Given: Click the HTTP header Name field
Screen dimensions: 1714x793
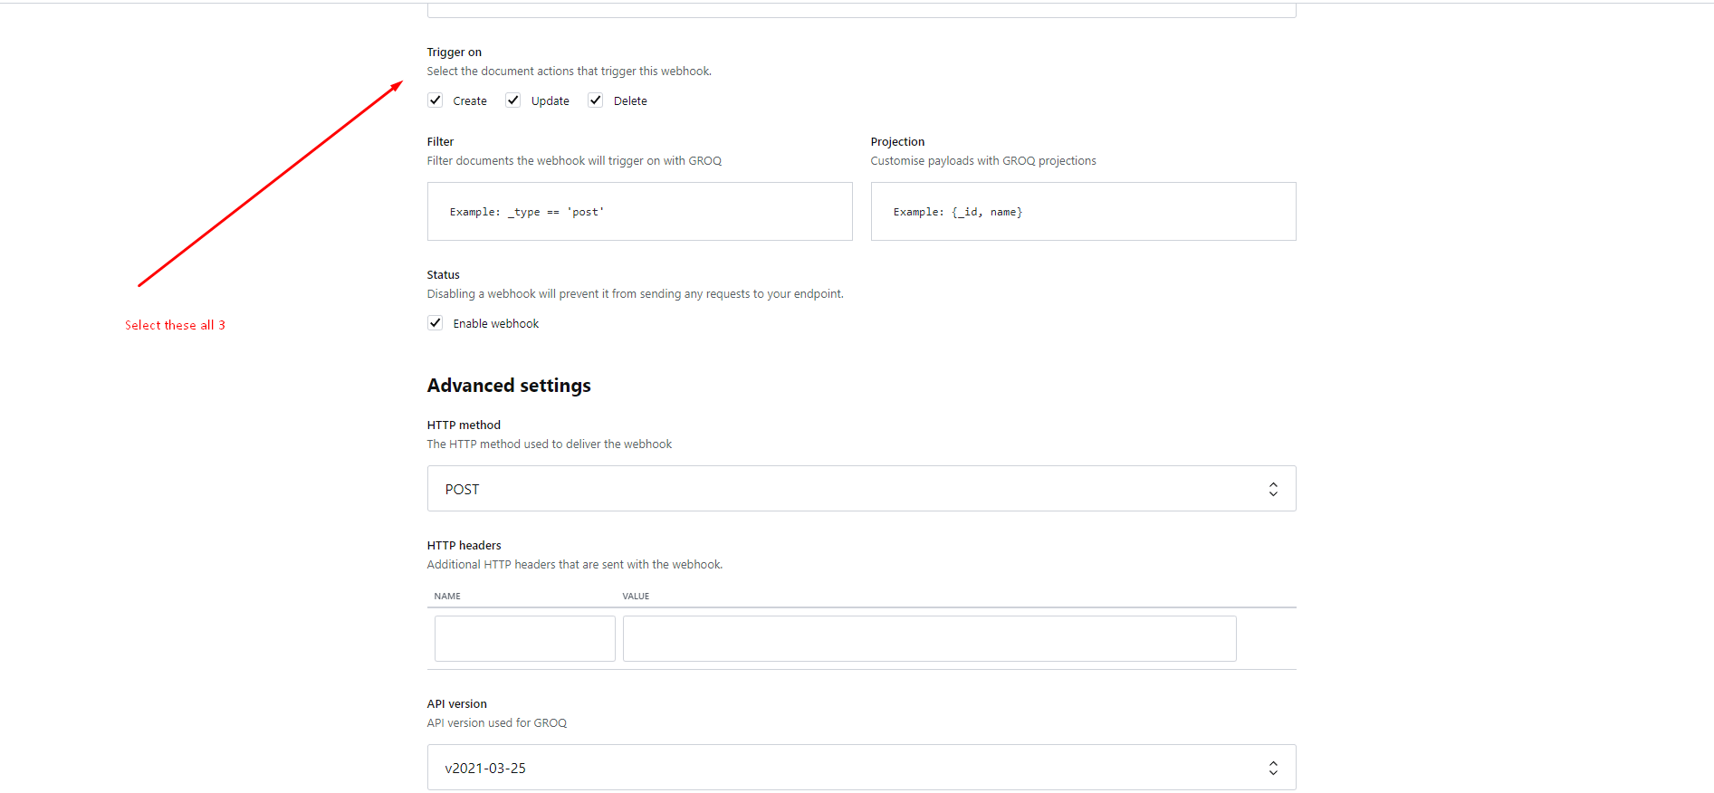Looking at the screenshot, I should tap(525, 639).
